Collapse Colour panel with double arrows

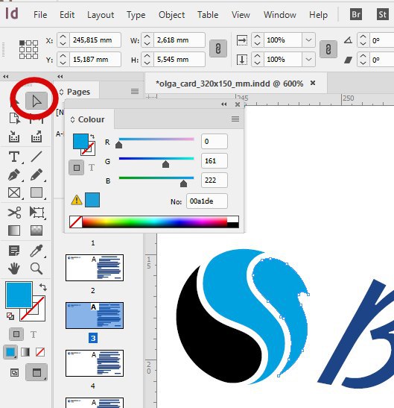point(224,104)
